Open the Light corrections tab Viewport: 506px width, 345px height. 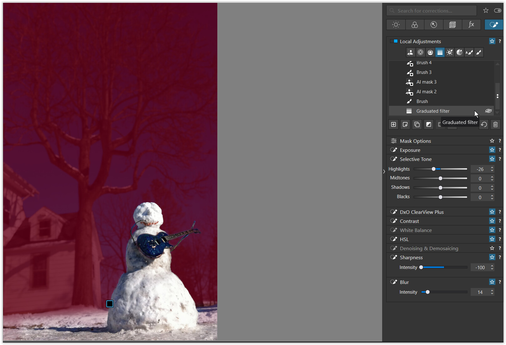396,25
